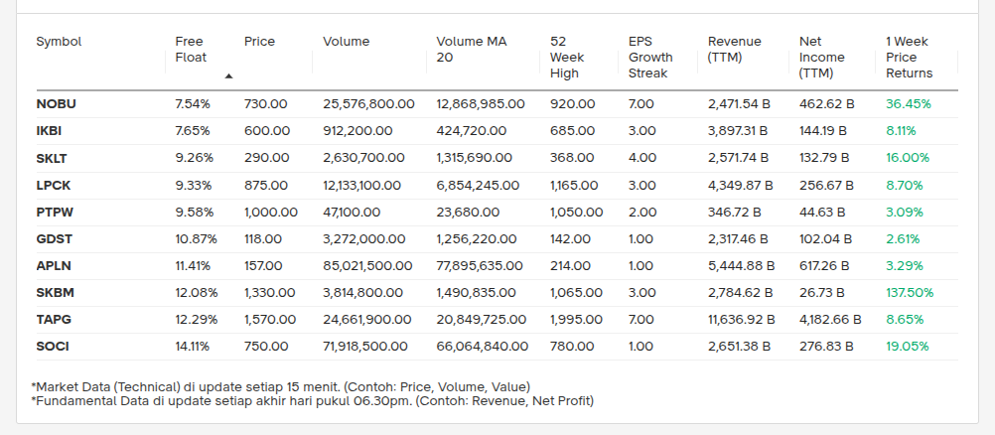
Task: Sort by Volume MA 20 header
Action: 471,50
